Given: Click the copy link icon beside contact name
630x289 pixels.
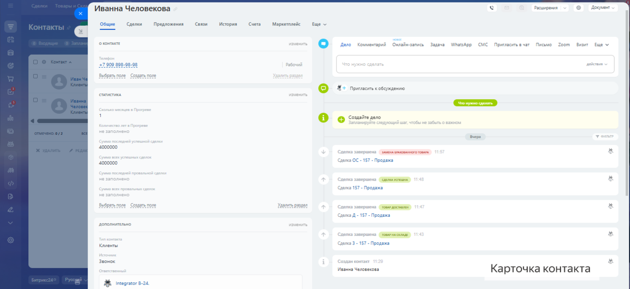Looking at the screenshot, I should 176,9.
